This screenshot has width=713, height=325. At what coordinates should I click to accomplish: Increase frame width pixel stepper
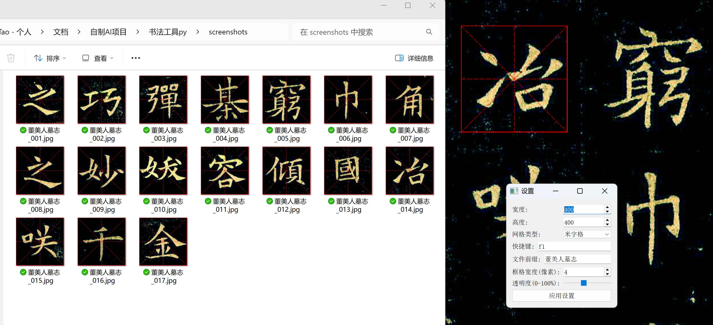point(607,270)
